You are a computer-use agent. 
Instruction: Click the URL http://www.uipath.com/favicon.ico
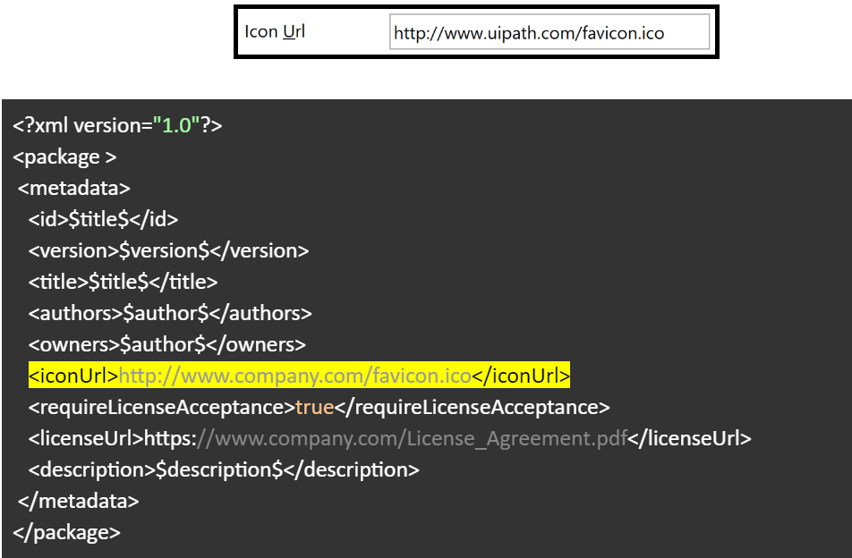pyautogui.click(x=530, y=31)
